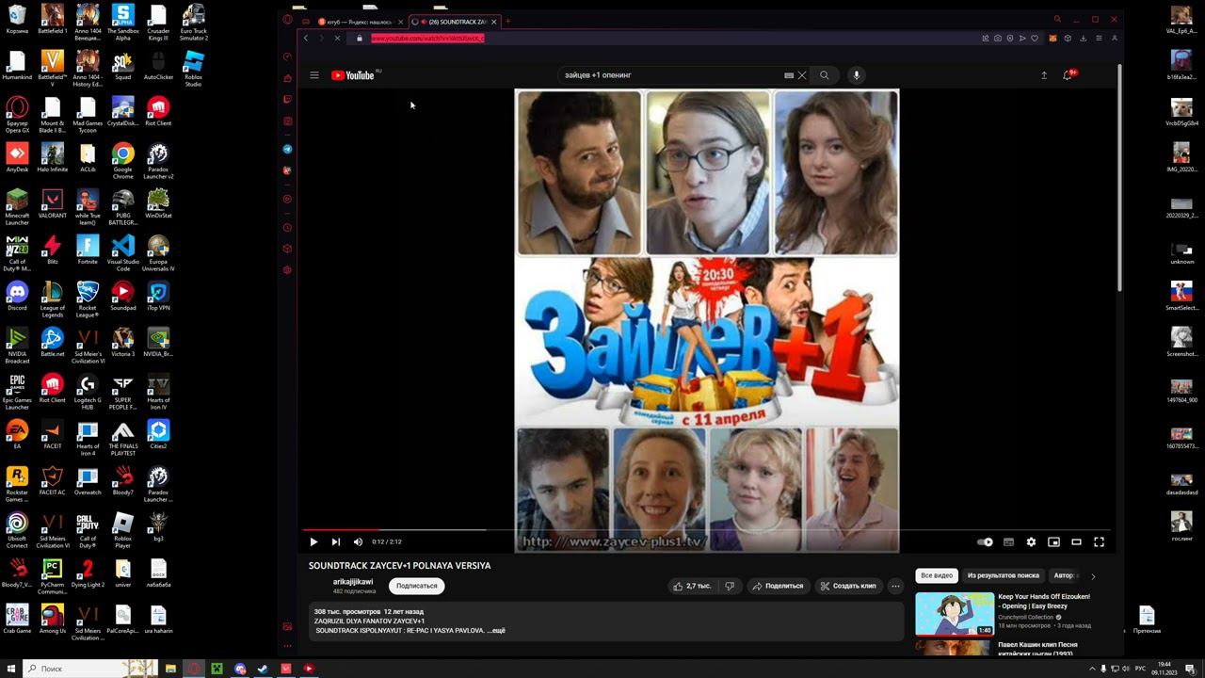
Task: Open Steam from the taskbar
Action: 262,669
